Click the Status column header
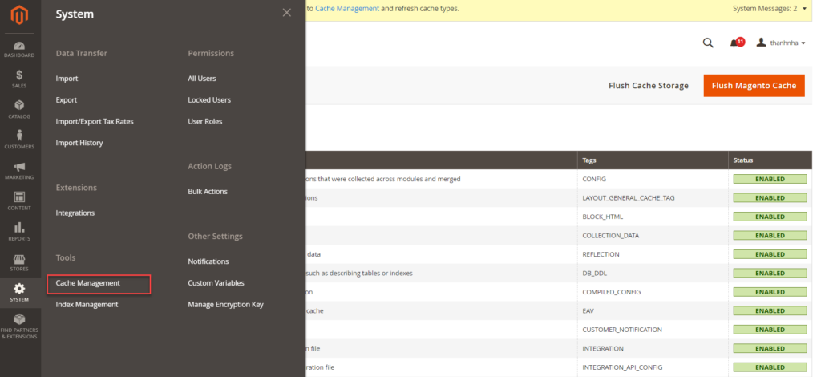The image size is (821, 377). pyautogui.click(x=770, y=160)
